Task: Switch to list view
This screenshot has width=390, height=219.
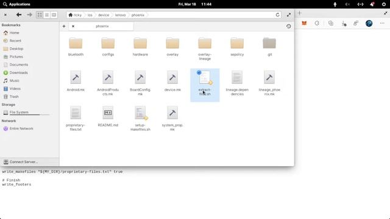Action: pos(47,15)
